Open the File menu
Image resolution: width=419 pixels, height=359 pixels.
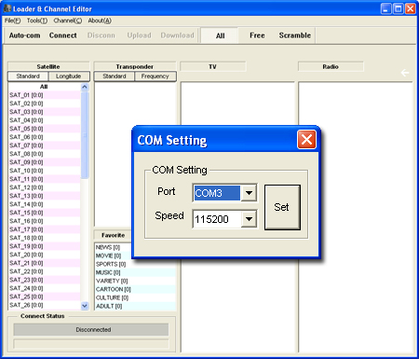(12, 21)
